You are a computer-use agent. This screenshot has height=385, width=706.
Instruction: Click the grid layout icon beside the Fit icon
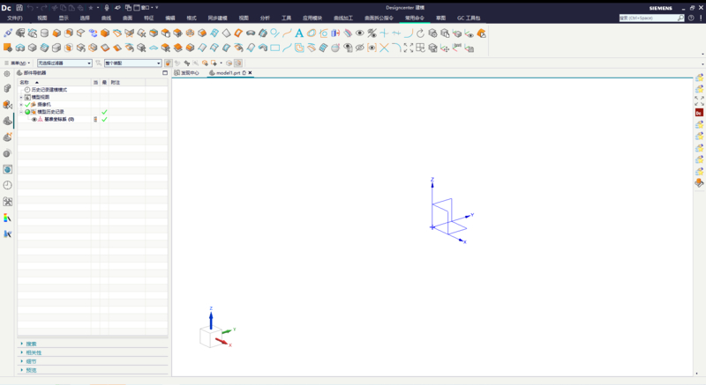pyautogui.click(x=421, y=48)
